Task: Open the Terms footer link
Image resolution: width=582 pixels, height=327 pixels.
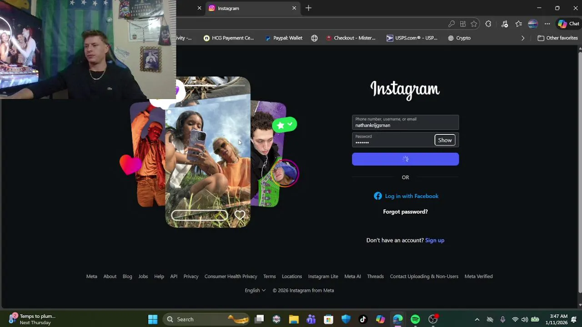Action: [269, 276]
